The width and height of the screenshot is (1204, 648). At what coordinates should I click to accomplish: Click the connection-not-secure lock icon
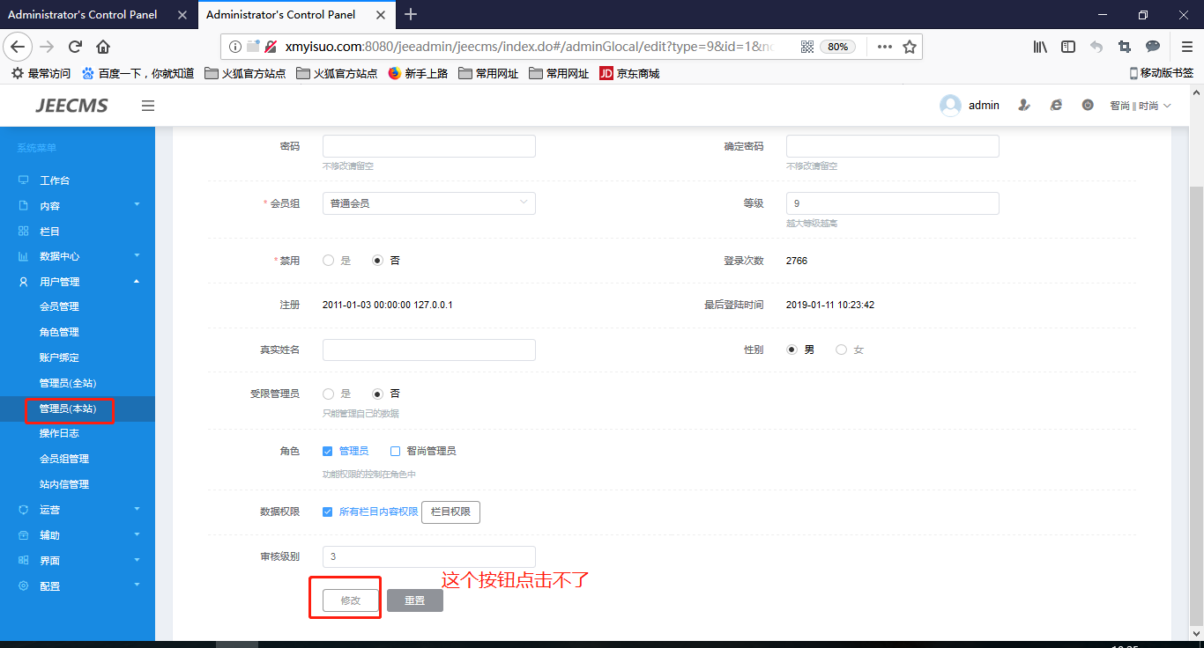point(270,47)
